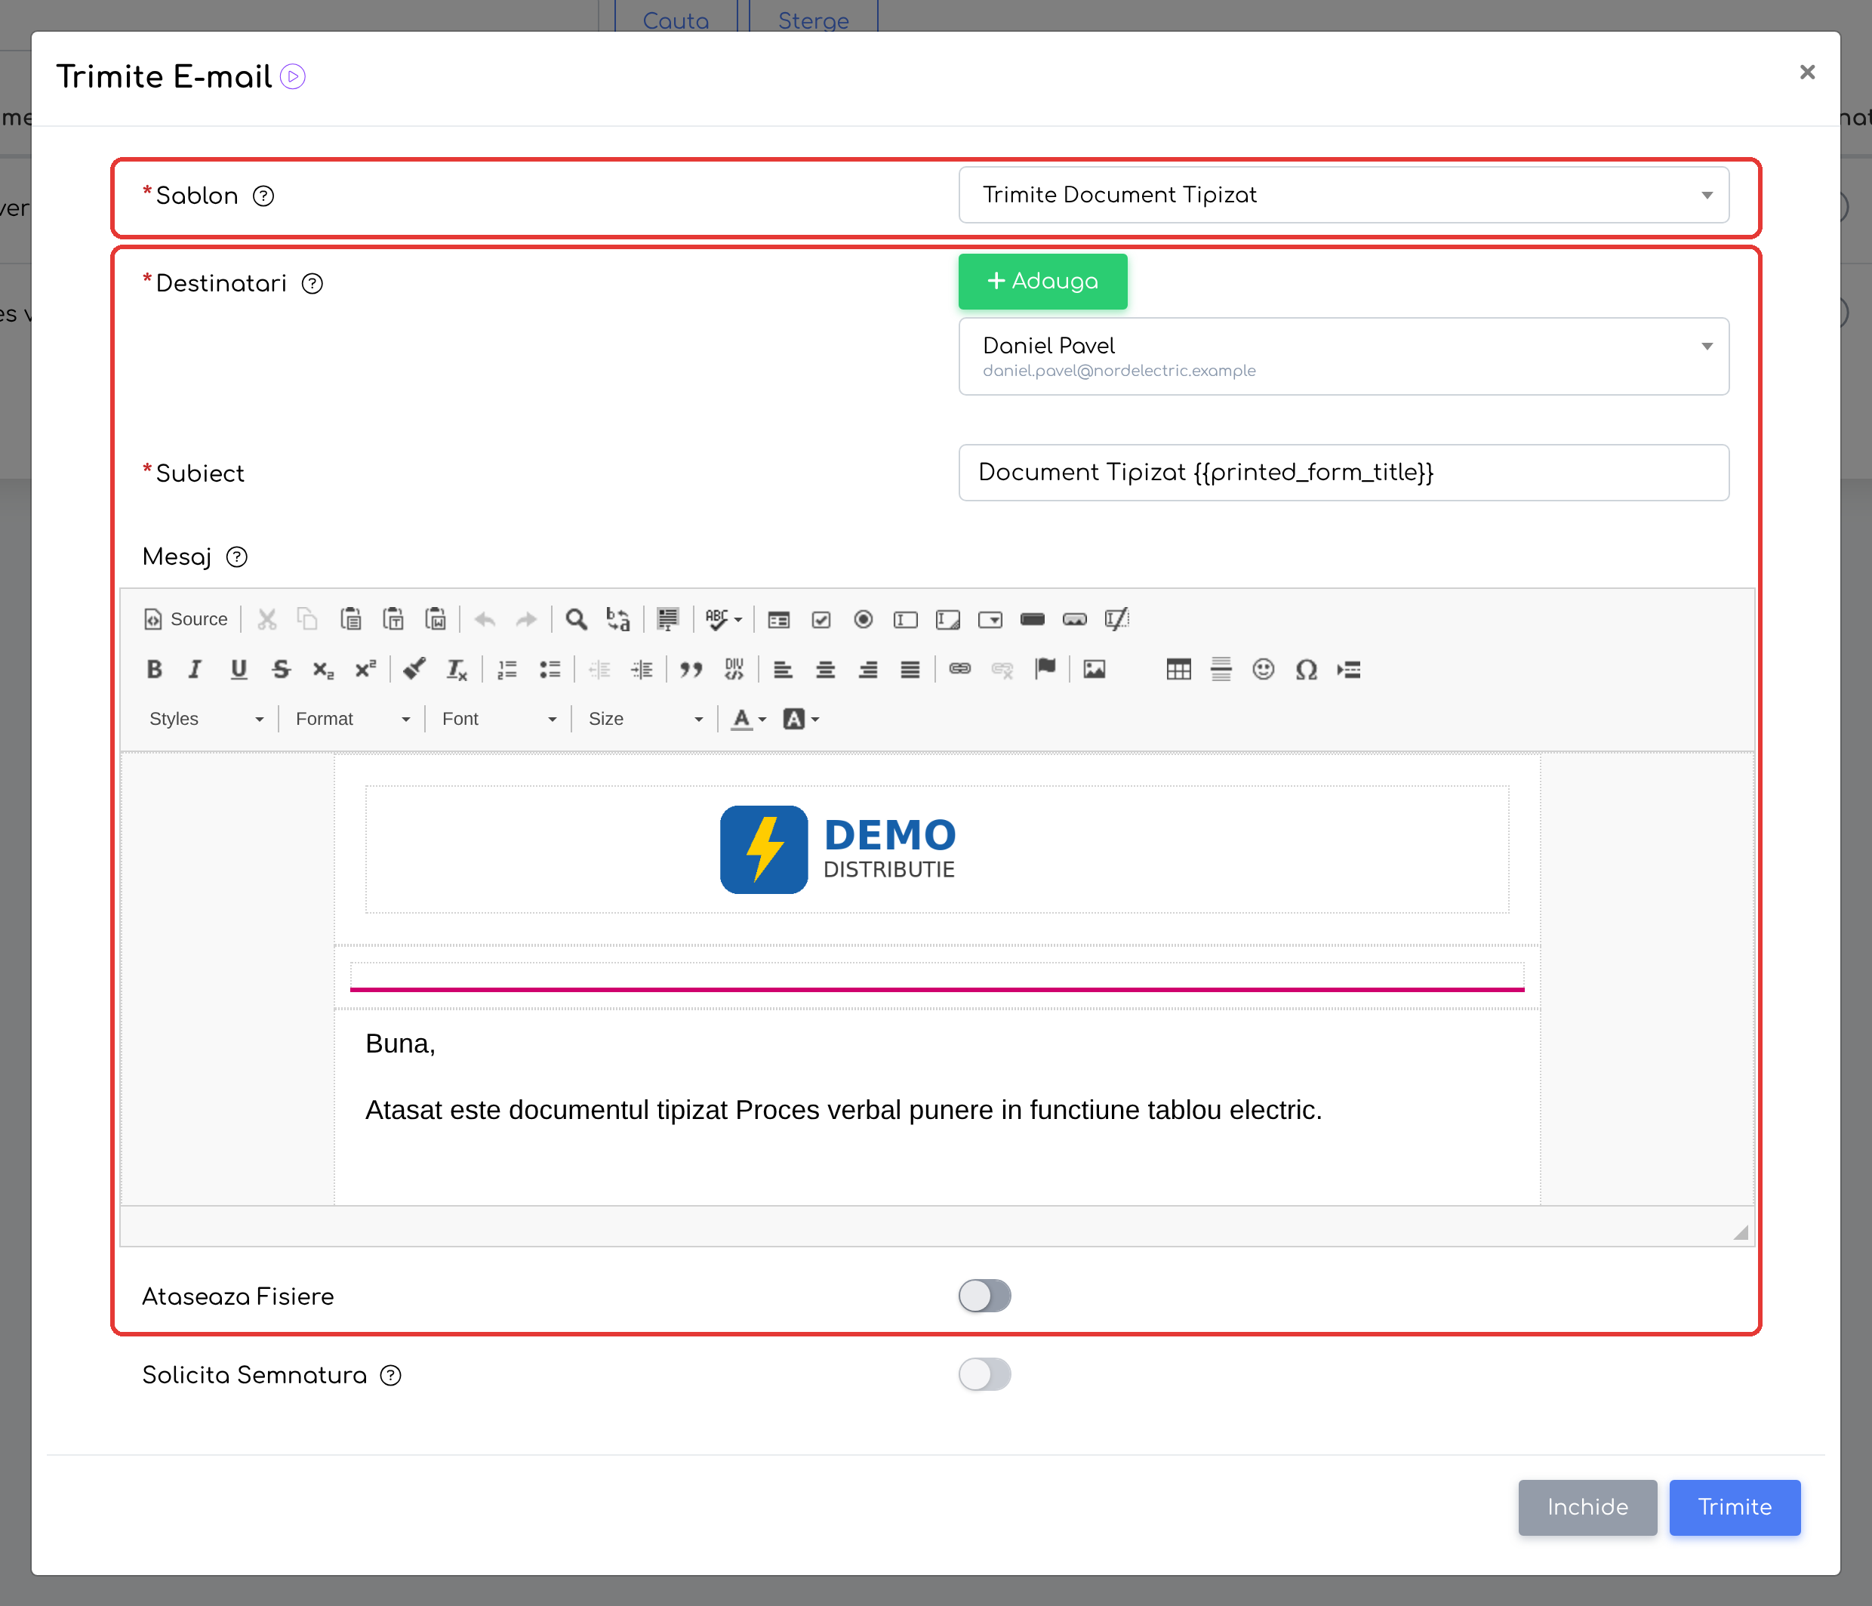Image resolution: width=1872 pixels, height=1606 pixels.
Task: Open the Font dropdown
Action: (x=499, y=720)
